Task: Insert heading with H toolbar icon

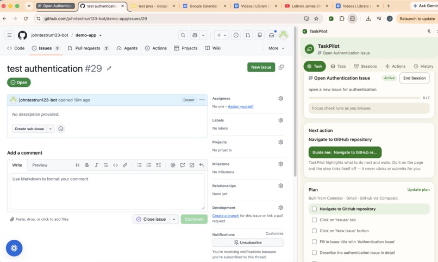Action: pyautogui.click(x=77, y=165)
